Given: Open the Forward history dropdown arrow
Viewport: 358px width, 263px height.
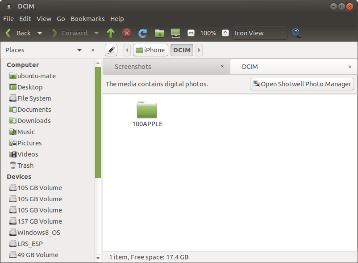Looking at the screenshot, I should [96, 33].
